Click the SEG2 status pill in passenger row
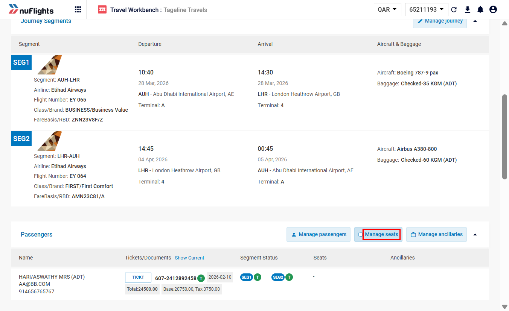Viewport: 509px width, 311px height. 278,277
